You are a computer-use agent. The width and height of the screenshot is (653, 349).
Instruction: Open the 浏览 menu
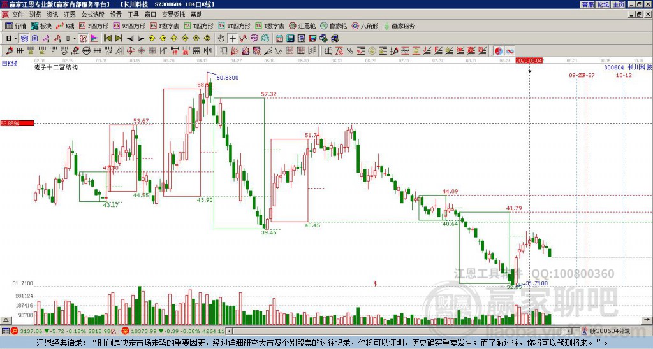(35, 15)
